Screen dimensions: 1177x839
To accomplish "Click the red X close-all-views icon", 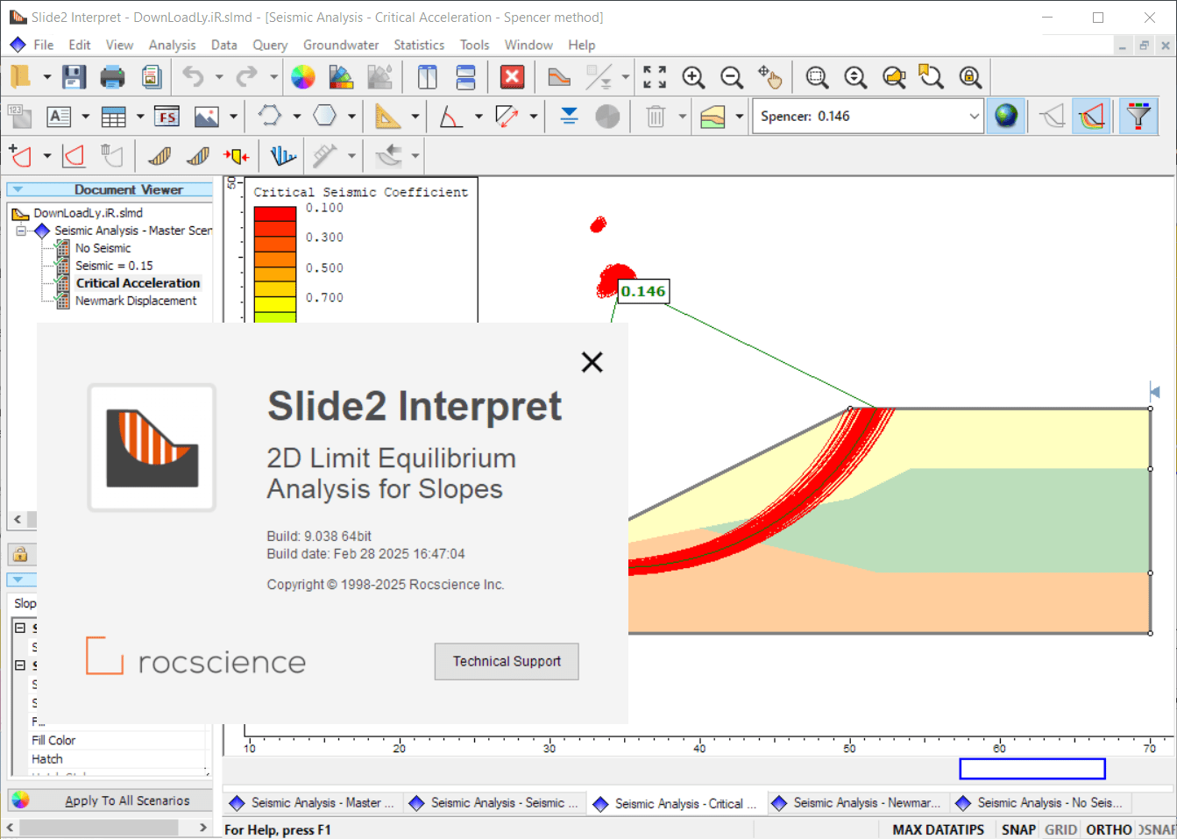I will coord(512,77).
